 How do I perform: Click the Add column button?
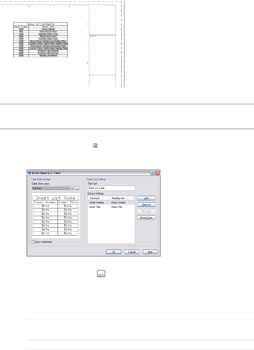tap(146, 198)
